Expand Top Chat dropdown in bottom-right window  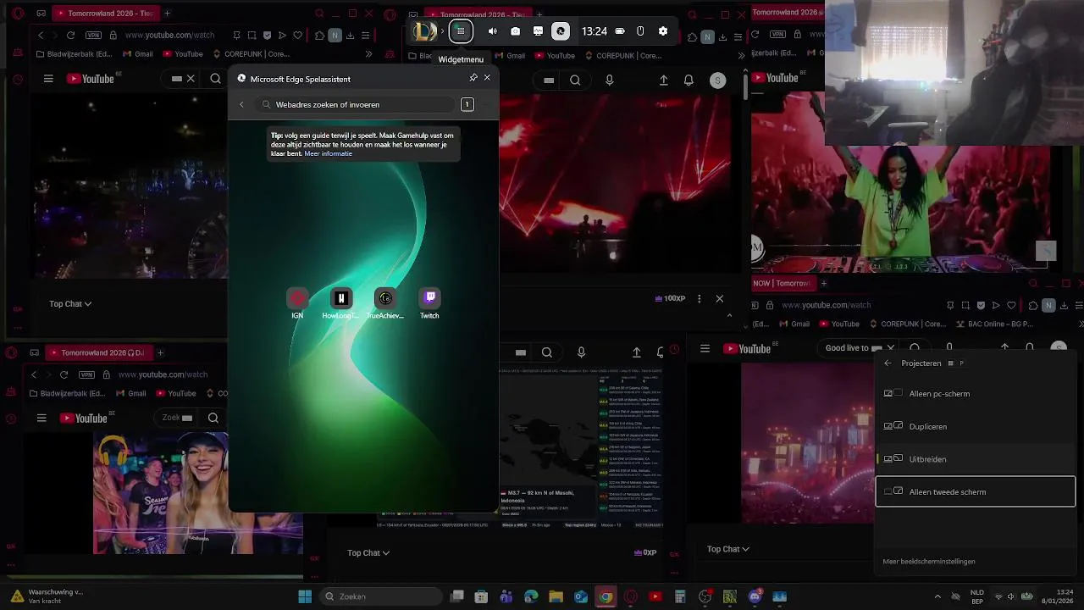[x=728, y=549]
